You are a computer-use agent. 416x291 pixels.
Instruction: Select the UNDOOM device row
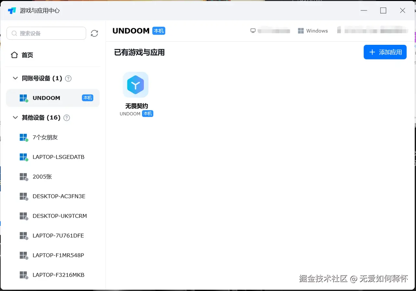point(53,98)
